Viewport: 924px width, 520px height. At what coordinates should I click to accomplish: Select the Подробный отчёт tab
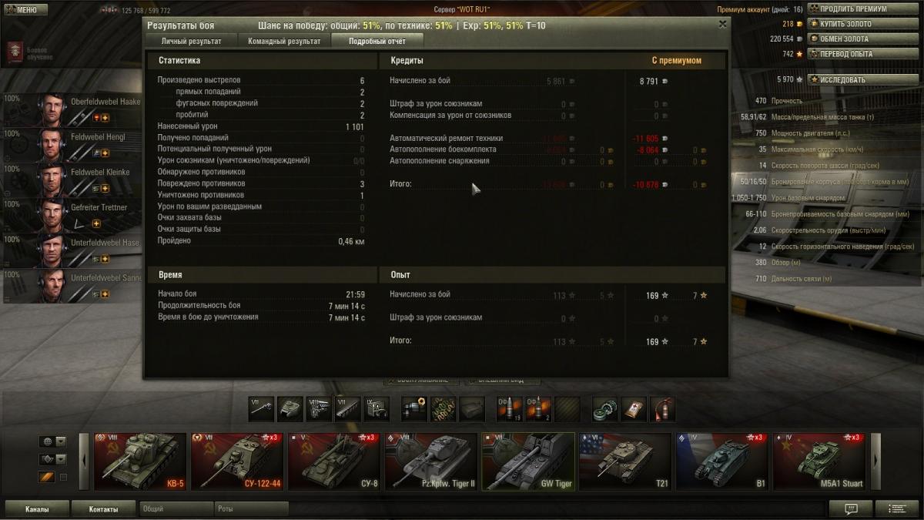point(376,41)
